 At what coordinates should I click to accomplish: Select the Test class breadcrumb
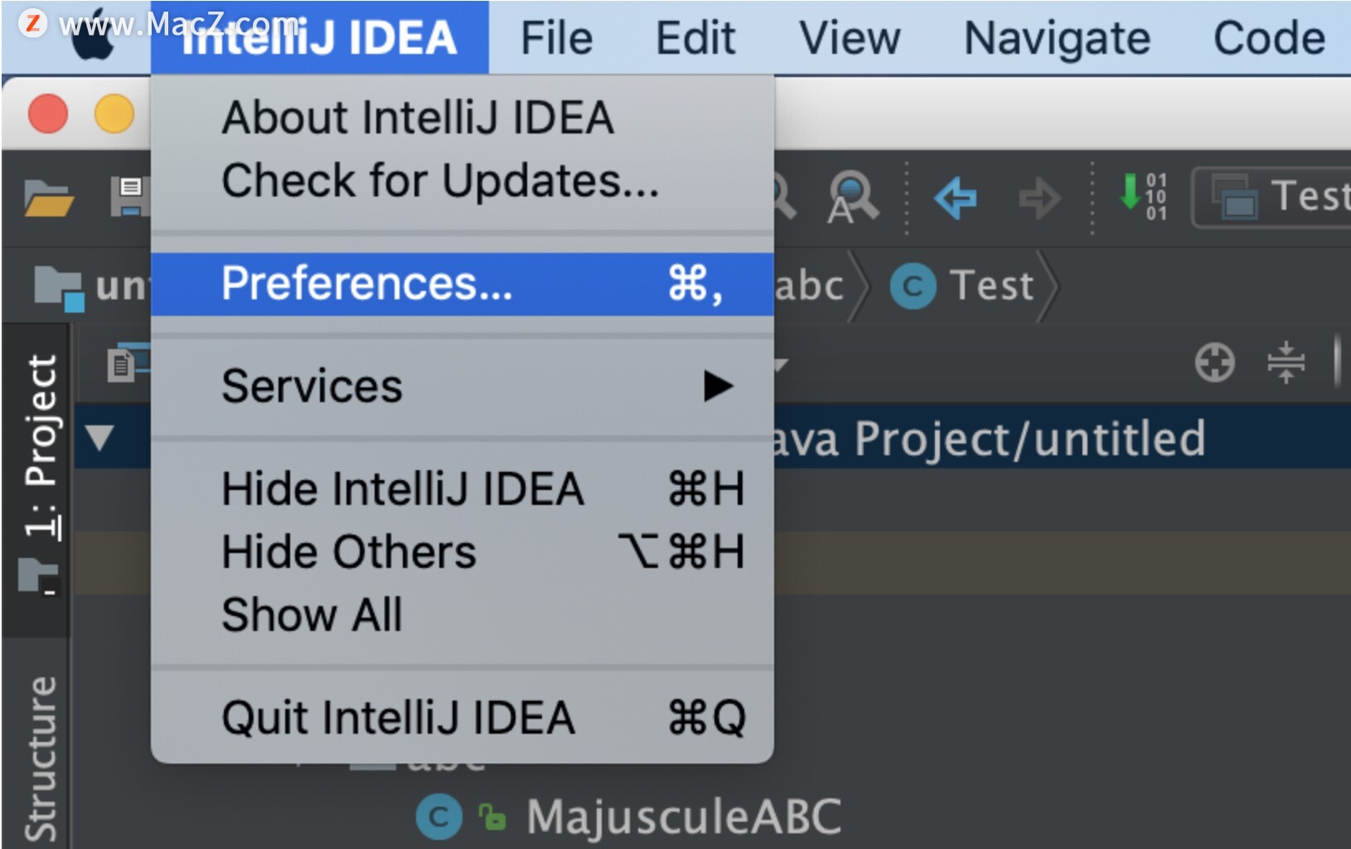click(x=963, y=286)
